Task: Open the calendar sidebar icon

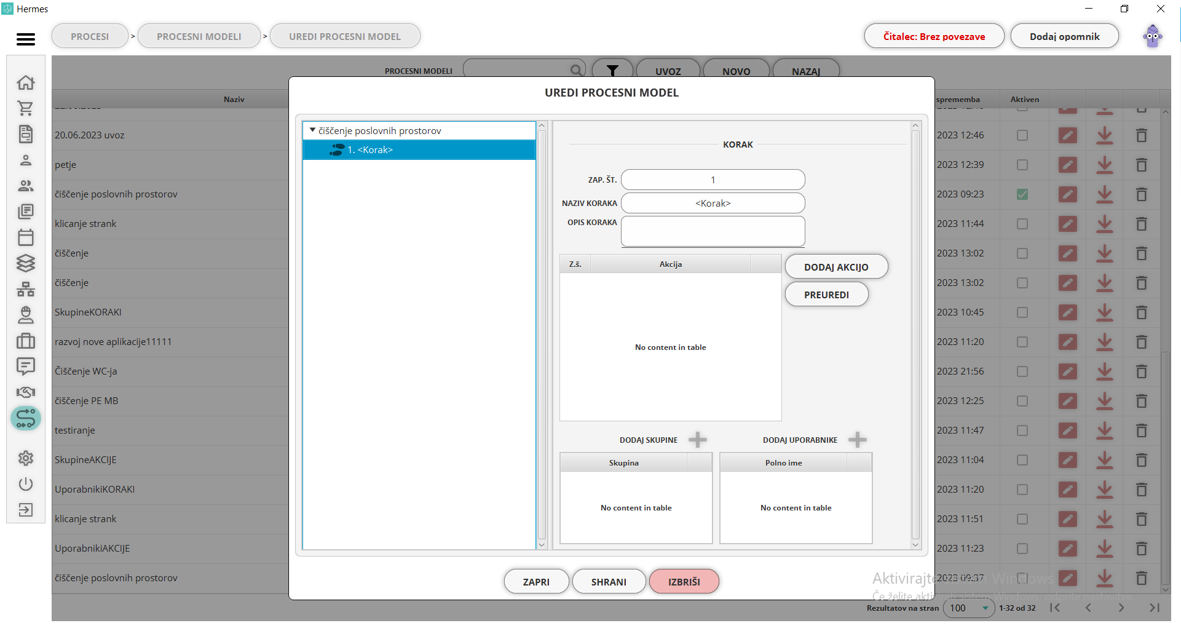Action: coord(26,237)
